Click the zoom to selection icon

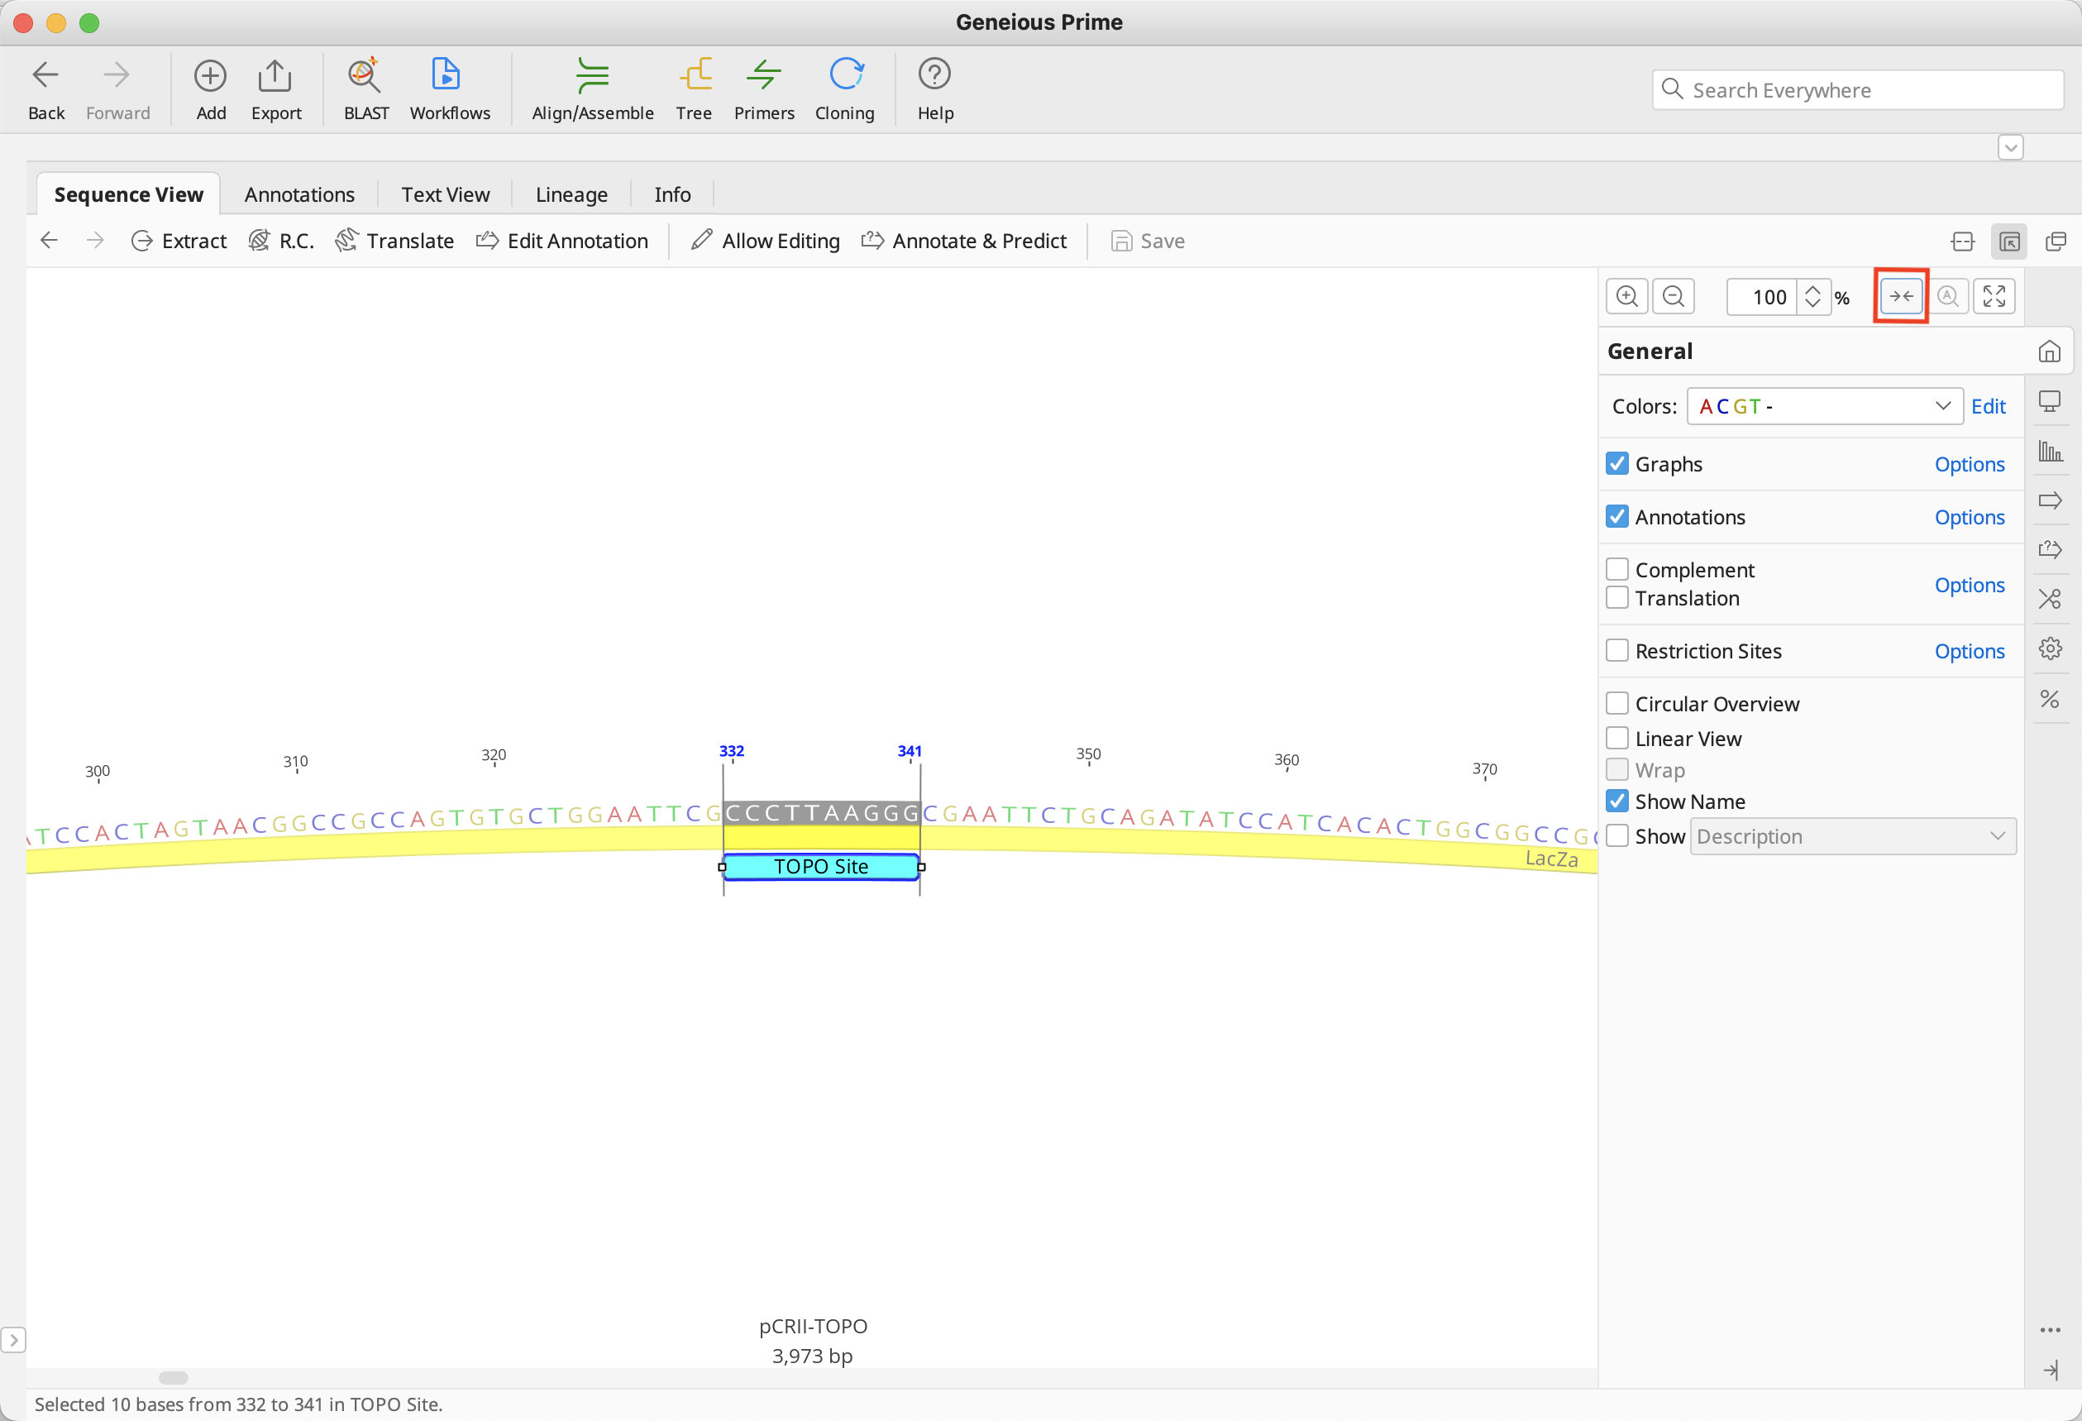[1900, 297]
